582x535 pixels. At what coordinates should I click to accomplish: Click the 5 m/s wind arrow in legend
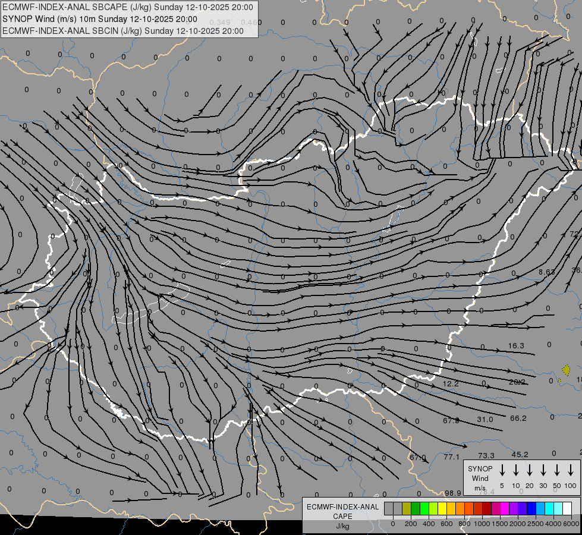(502, 470)
